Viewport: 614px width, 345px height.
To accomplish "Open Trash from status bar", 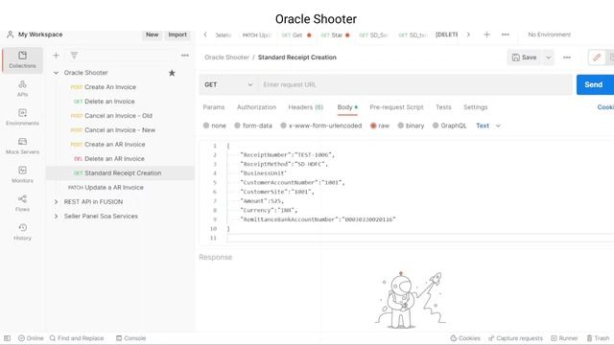I will pyautogui.click(x=598, y=338).
